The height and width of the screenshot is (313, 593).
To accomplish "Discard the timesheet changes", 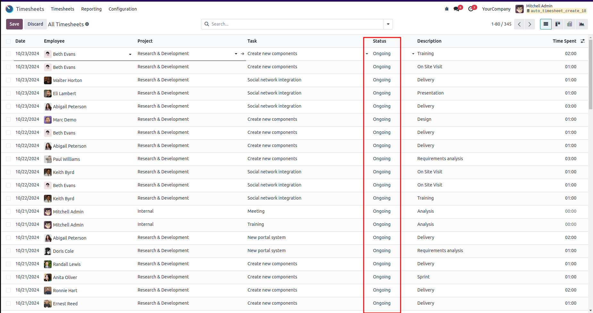I will pos(35,24).
